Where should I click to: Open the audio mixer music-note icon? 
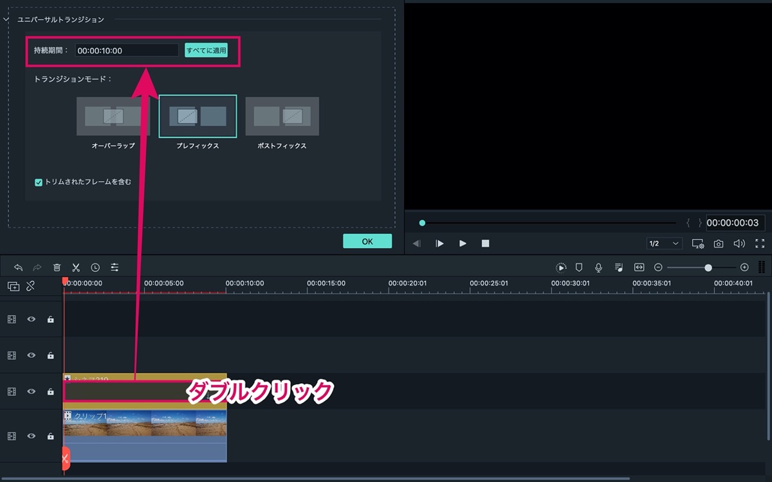[x=619, y=267]
